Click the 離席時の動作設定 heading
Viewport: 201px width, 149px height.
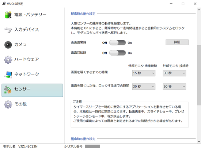coord(83,14)
